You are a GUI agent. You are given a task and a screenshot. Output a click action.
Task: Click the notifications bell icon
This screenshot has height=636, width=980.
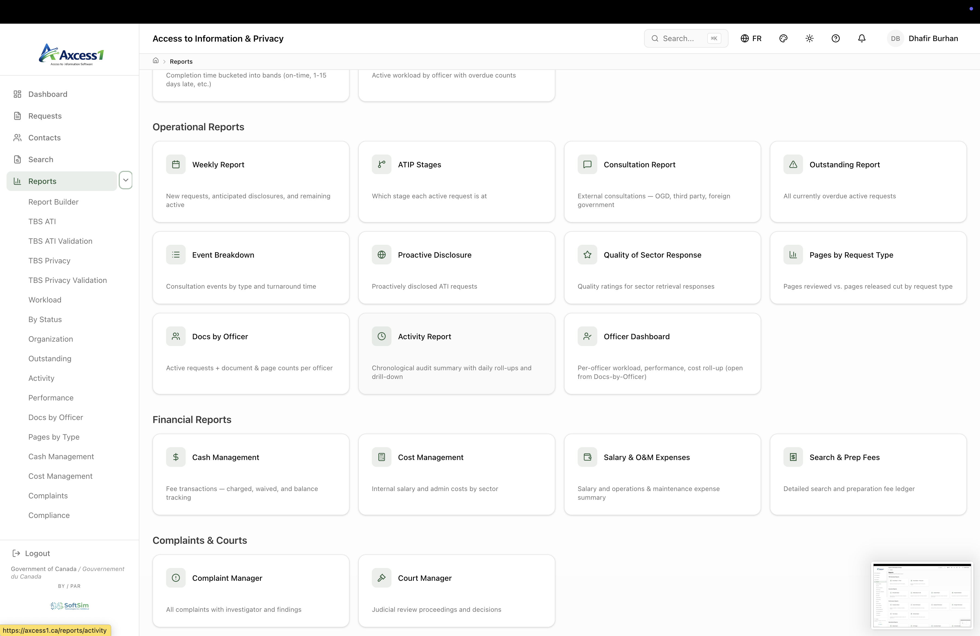861,38
